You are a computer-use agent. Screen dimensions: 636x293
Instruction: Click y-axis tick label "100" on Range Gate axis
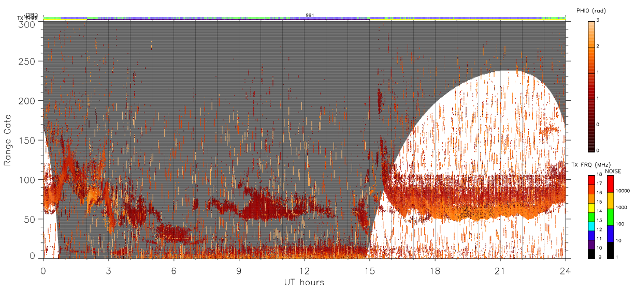28,180
